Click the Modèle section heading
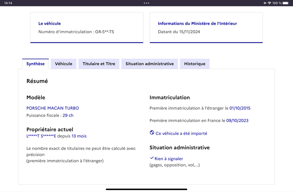 (x=36, y=98)
